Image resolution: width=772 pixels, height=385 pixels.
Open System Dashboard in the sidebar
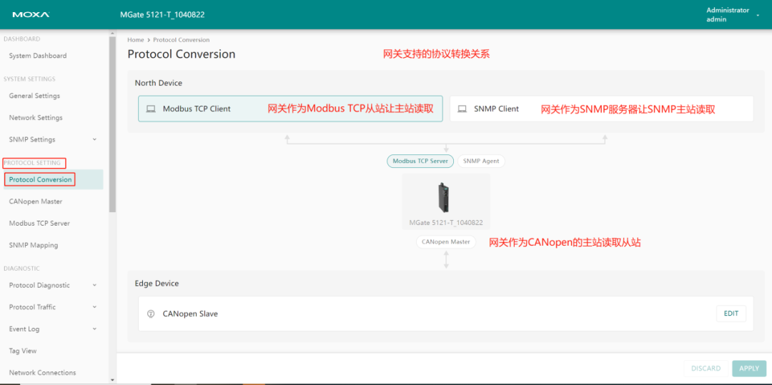(x=37, y=56)
